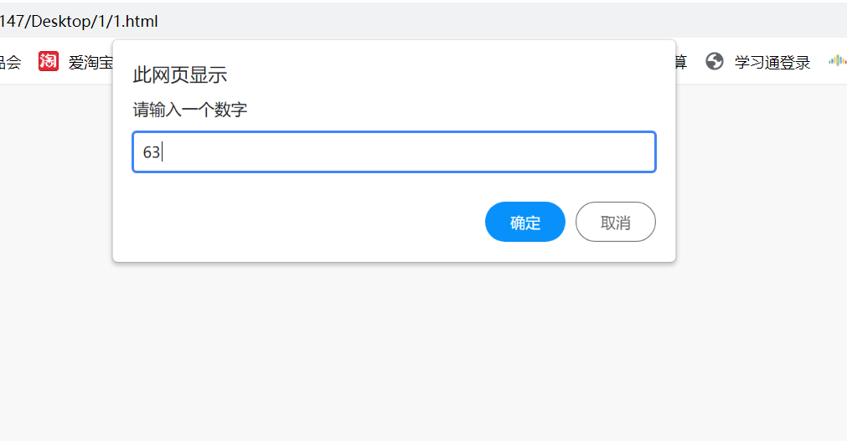Click the red Taobao bookmark icon
This screenshot has width=847, height=441.
click(49, 61)
